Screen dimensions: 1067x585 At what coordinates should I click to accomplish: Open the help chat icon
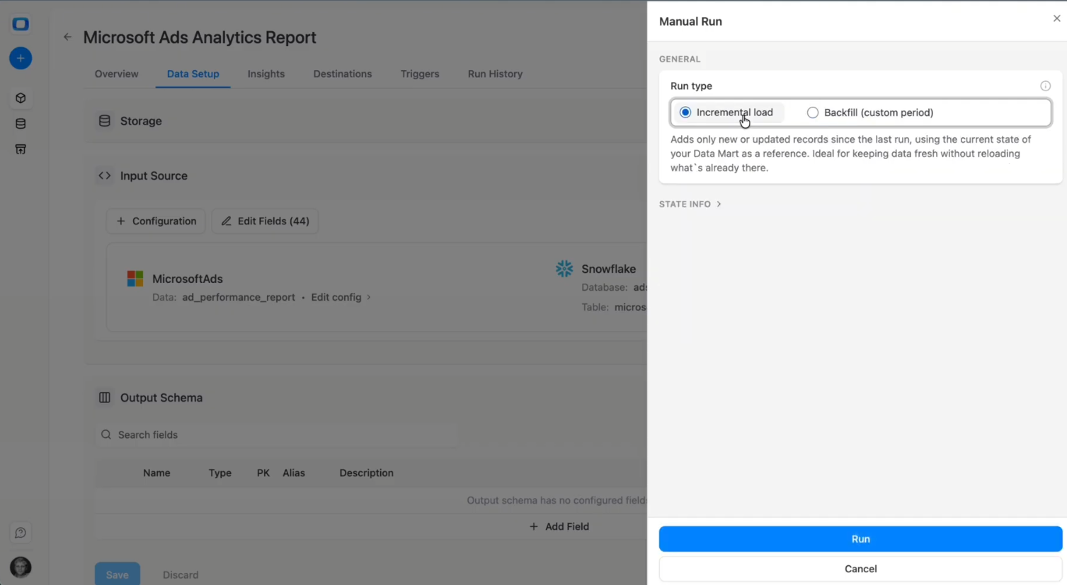[x=20, y=532]
